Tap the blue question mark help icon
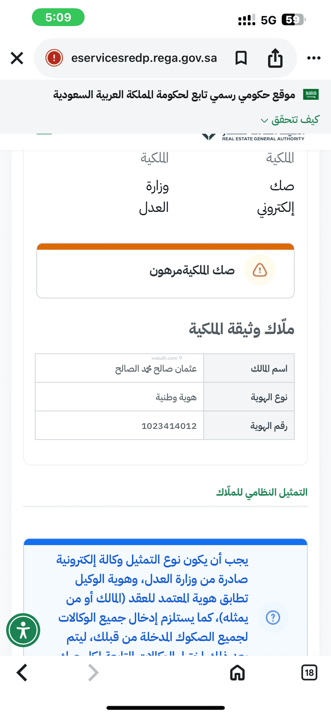The image size is (331, 716). point(273,617)
